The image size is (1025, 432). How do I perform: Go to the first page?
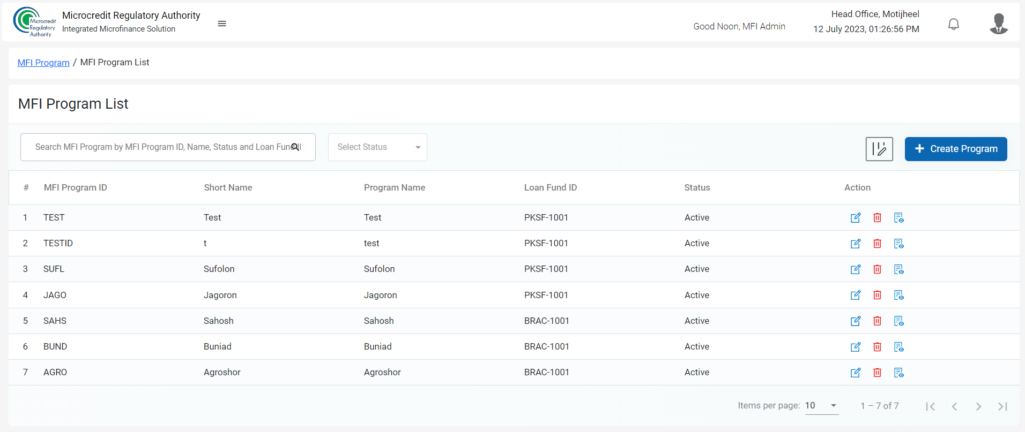pos(931,406)
